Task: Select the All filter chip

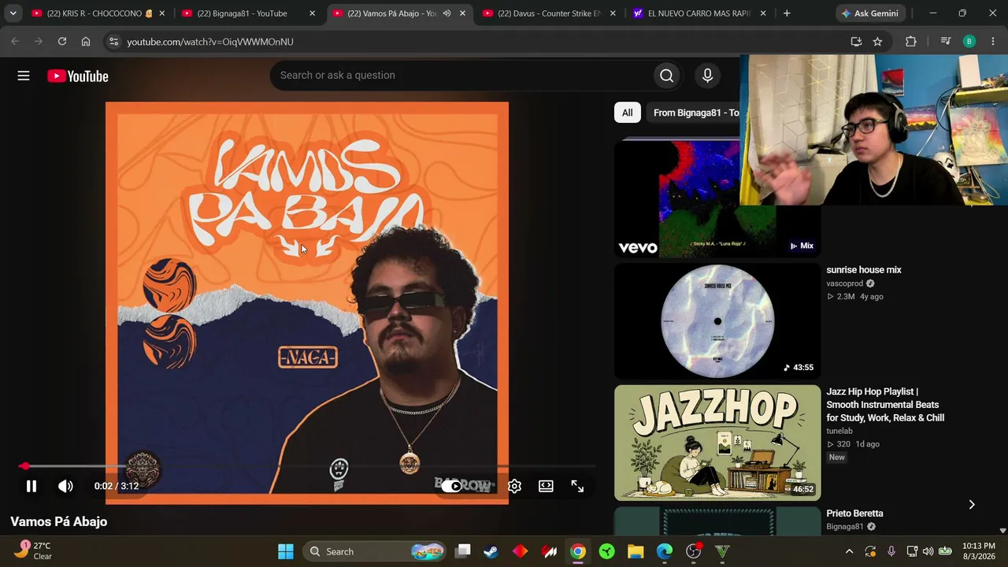Action: coord(627,113)
